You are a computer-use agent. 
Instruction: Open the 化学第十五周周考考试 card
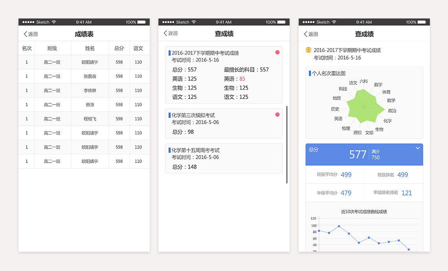click(224, 158)
